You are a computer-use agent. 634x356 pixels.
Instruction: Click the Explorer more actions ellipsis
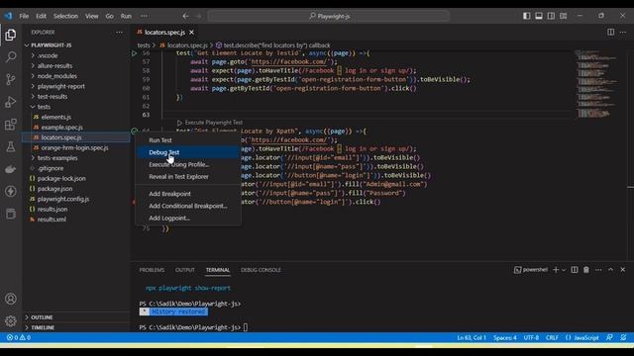[119, 33]
